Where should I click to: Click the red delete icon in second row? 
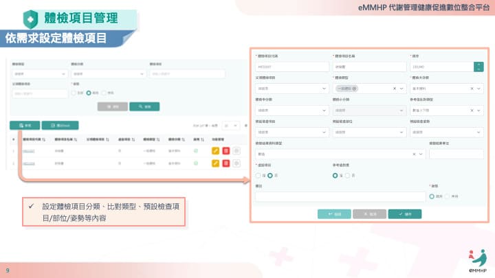click(x=225, y=163)
